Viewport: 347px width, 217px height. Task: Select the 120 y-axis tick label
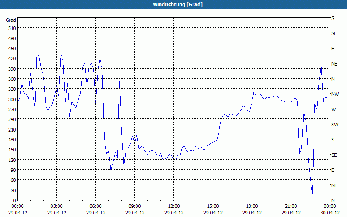click(x=12, y=160)
